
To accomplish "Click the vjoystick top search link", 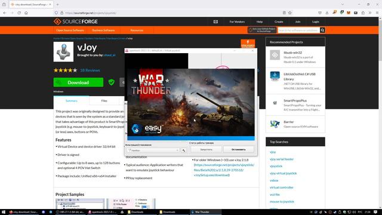I will [276, 166].
